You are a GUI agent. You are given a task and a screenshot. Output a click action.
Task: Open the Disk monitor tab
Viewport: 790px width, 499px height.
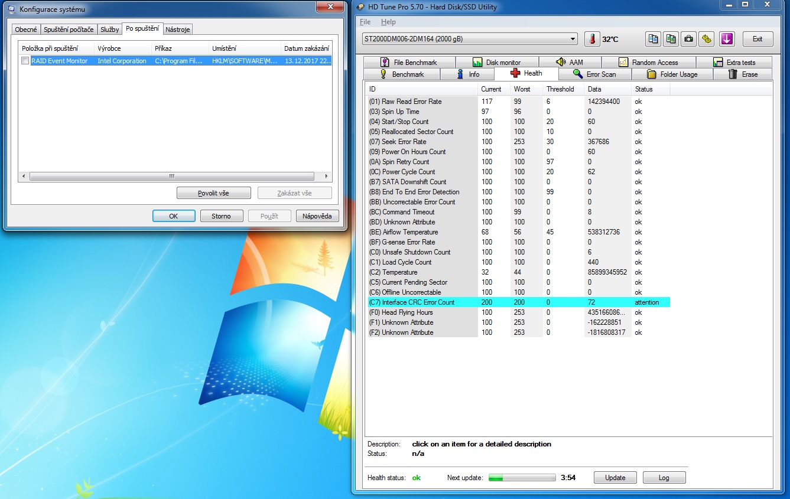point(496,62)
